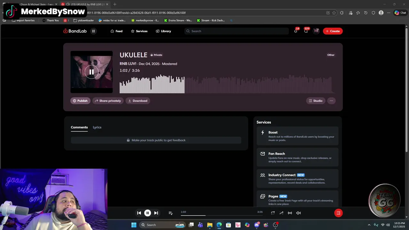Open the RNB LUV! artist link
Image resolution: width=409 pixels, height=230 pixels.
128,64
